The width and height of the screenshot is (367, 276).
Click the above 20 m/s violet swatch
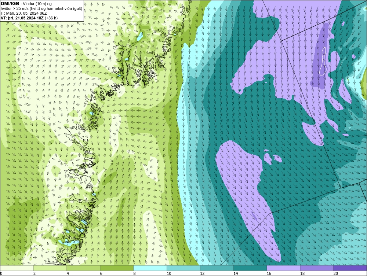click(350, 268)
